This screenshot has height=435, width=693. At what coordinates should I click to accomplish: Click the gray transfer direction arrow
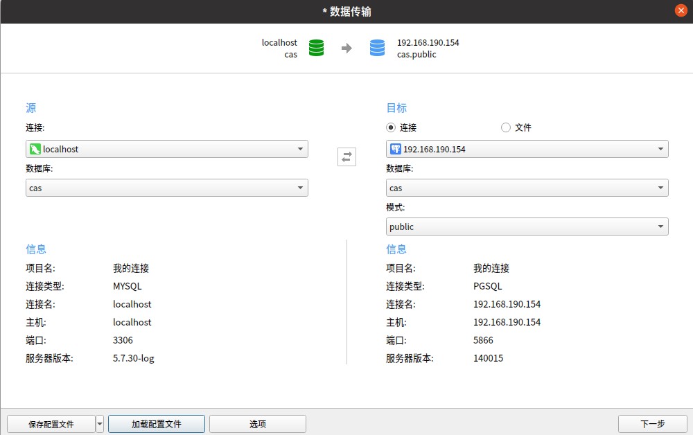347,48
